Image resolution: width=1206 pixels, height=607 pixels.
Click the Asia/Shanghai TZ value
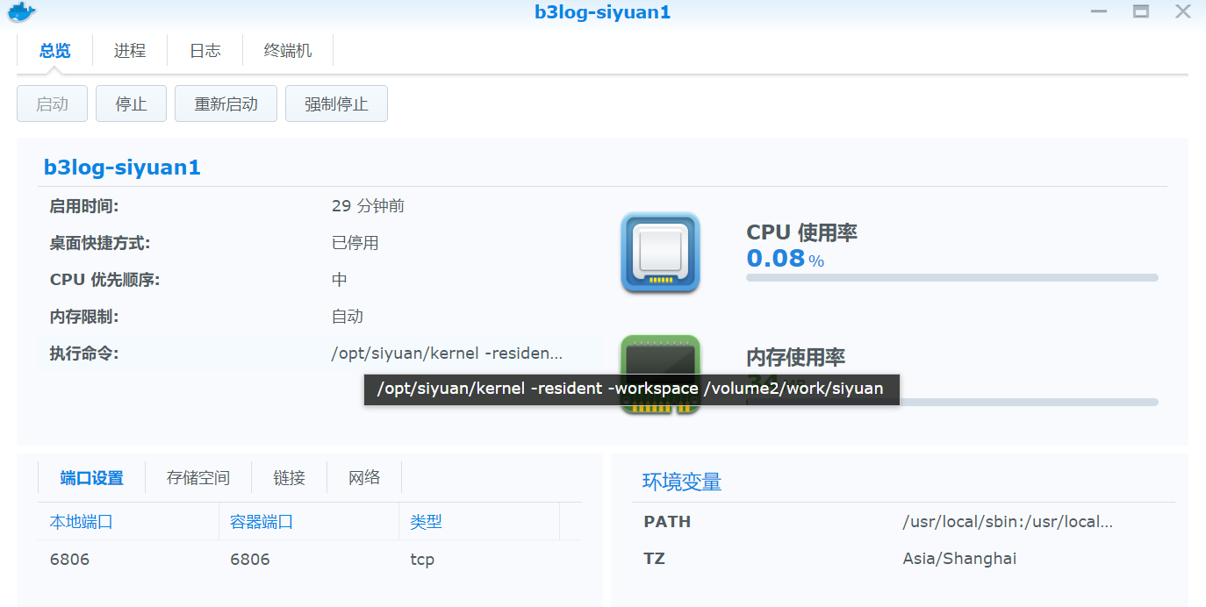click(x=959, y=559)
